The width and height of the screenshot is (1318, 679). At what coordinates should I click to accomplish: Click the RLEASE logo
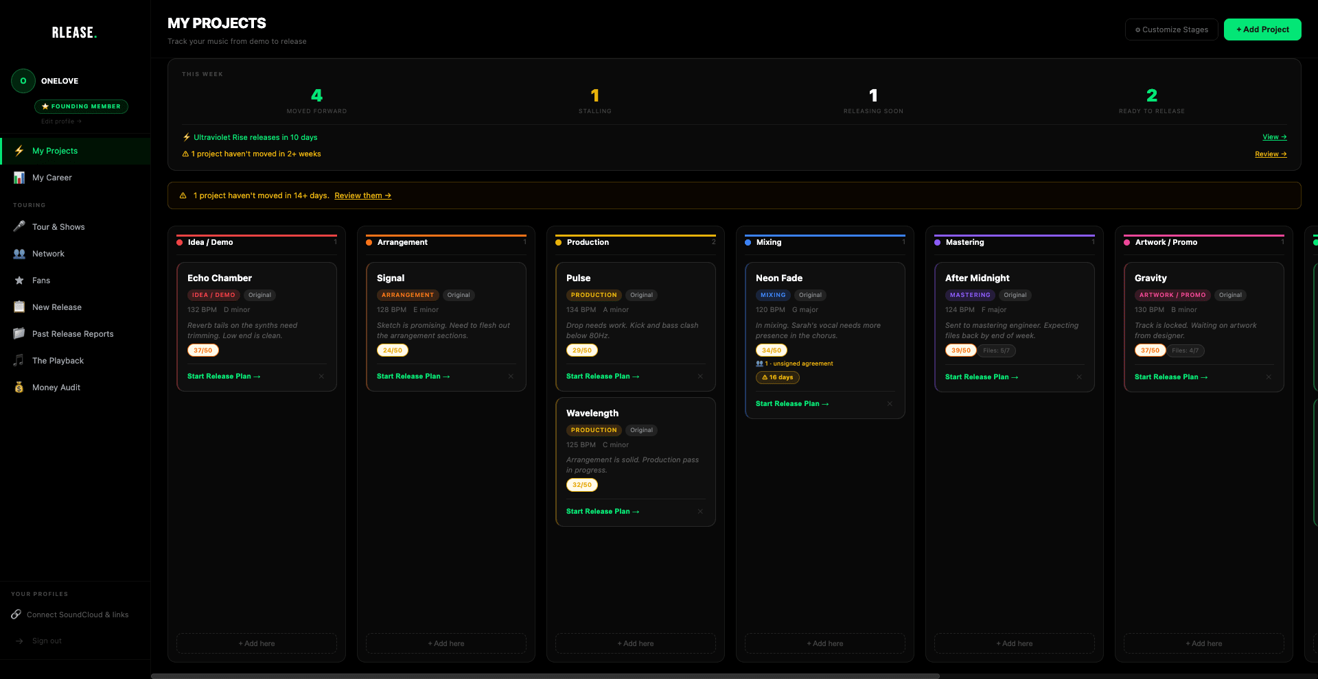pos(75,32)
